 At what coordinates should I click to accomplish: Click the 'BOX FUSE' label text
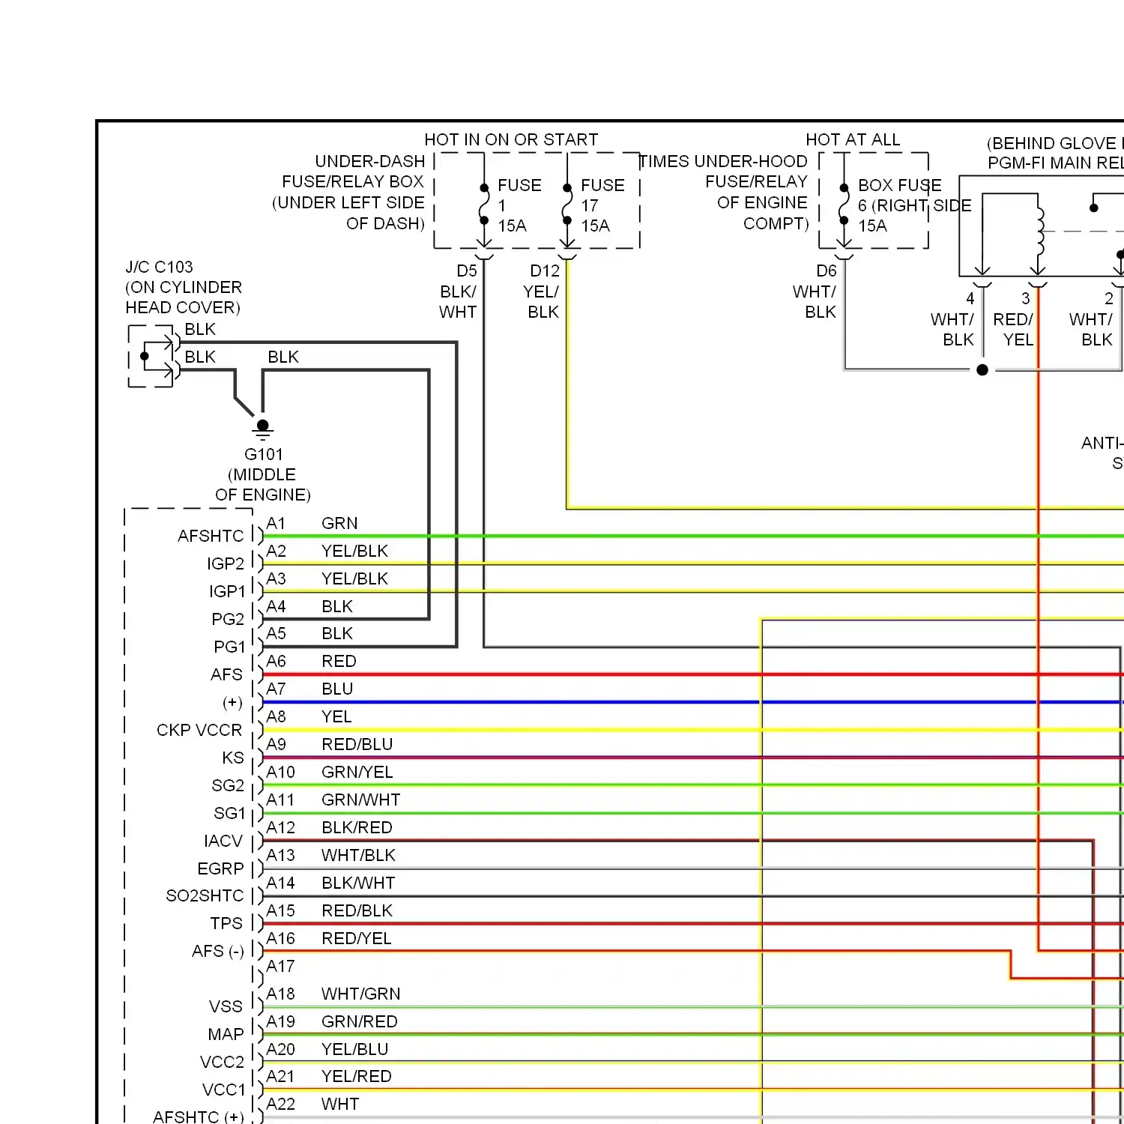pyautogui.click(x=900, y=185)
